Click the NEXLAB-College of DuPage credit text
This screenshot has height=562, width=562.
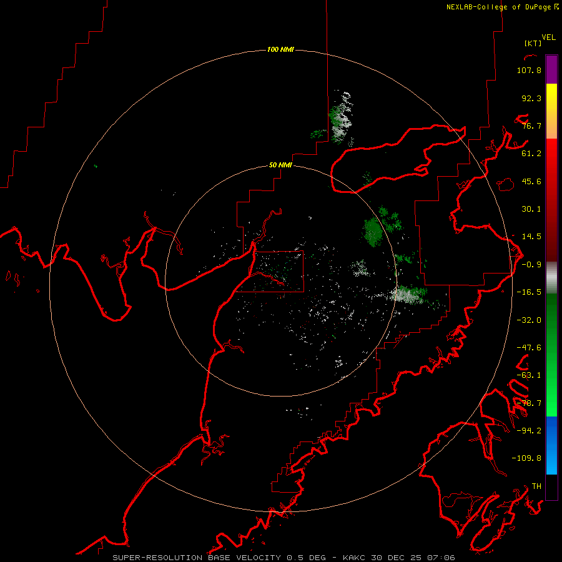coord(502,7)
